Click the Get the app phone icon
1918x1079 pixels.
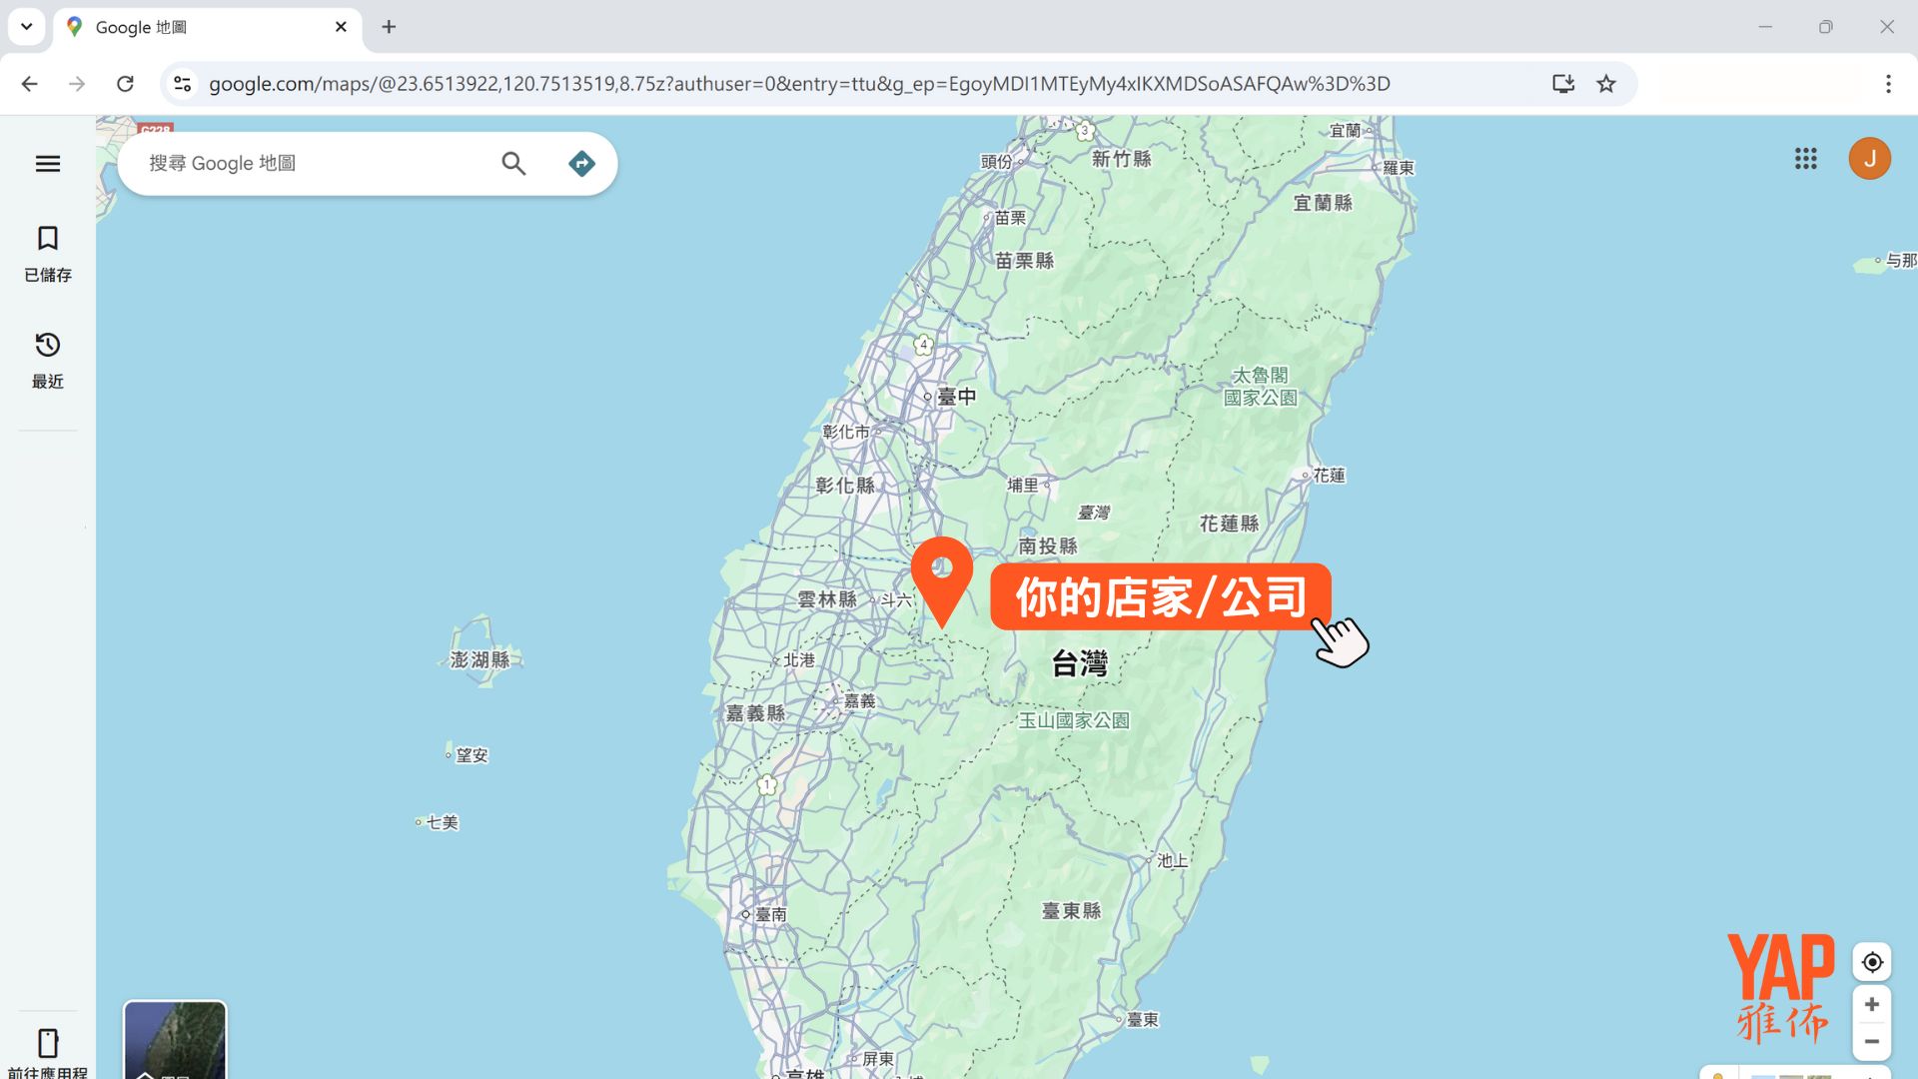[48, 1044]
